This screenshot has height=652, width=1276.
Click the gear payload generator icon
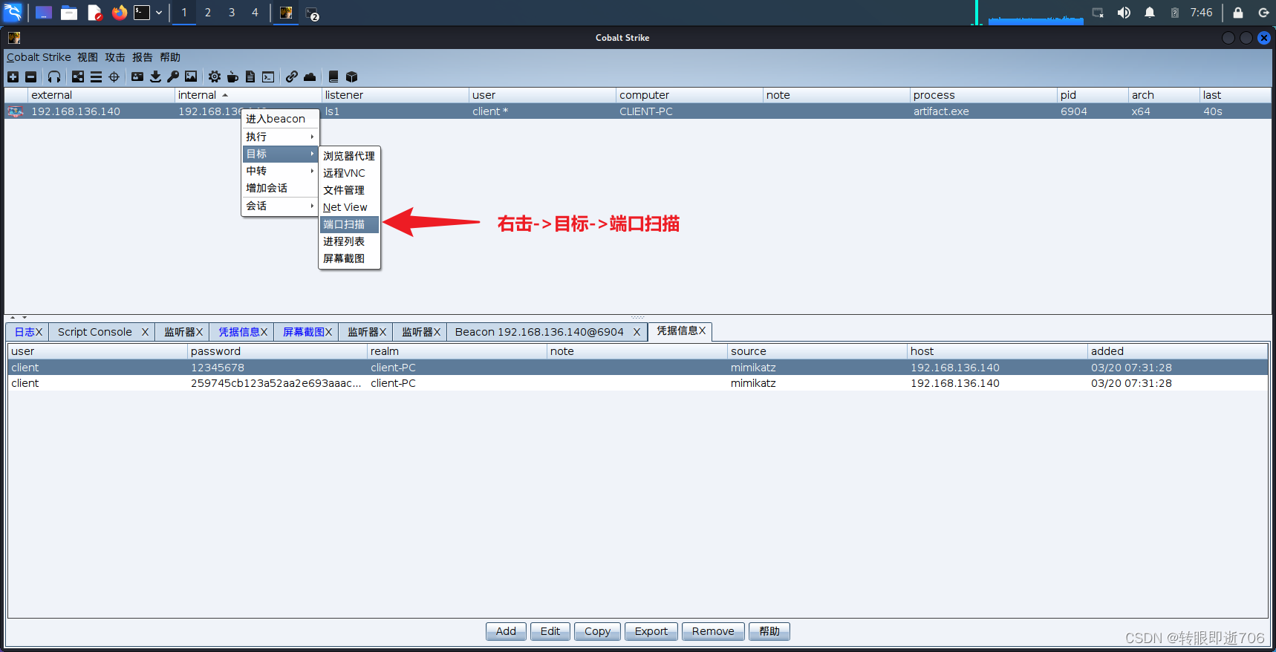click(215, 76)
